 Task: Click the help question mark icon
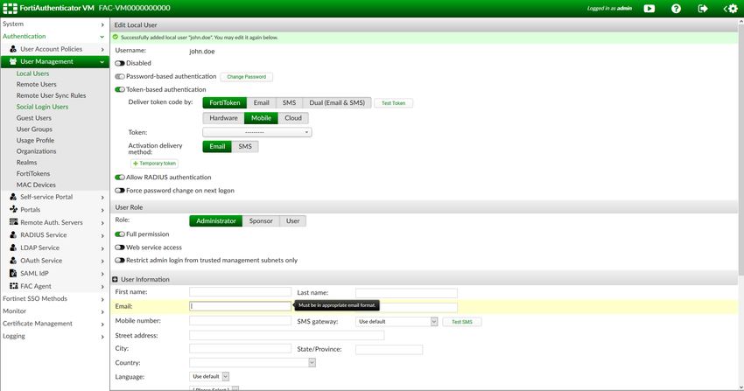click(x=676, y=9)
